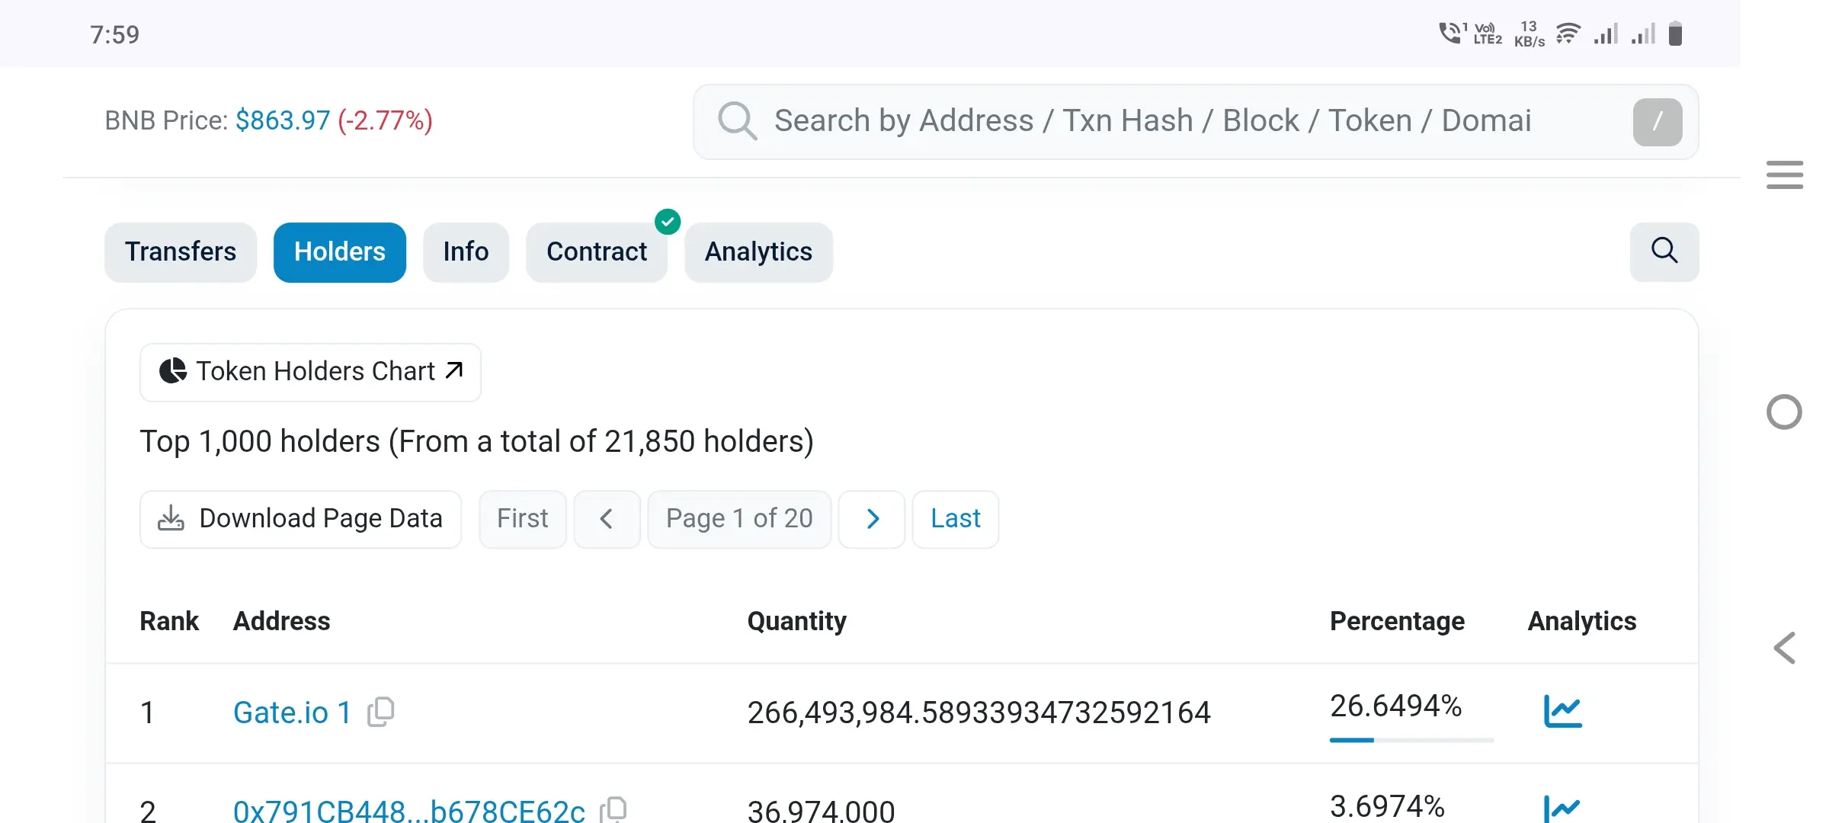1829x823 pixels.
Task: Tap the Wi-Fi status icon
Action: 1568,34
